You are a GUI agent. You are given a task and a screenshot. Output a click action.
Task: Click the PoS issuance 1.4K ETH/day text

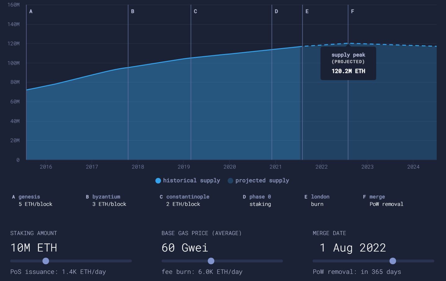coord(58,272)
